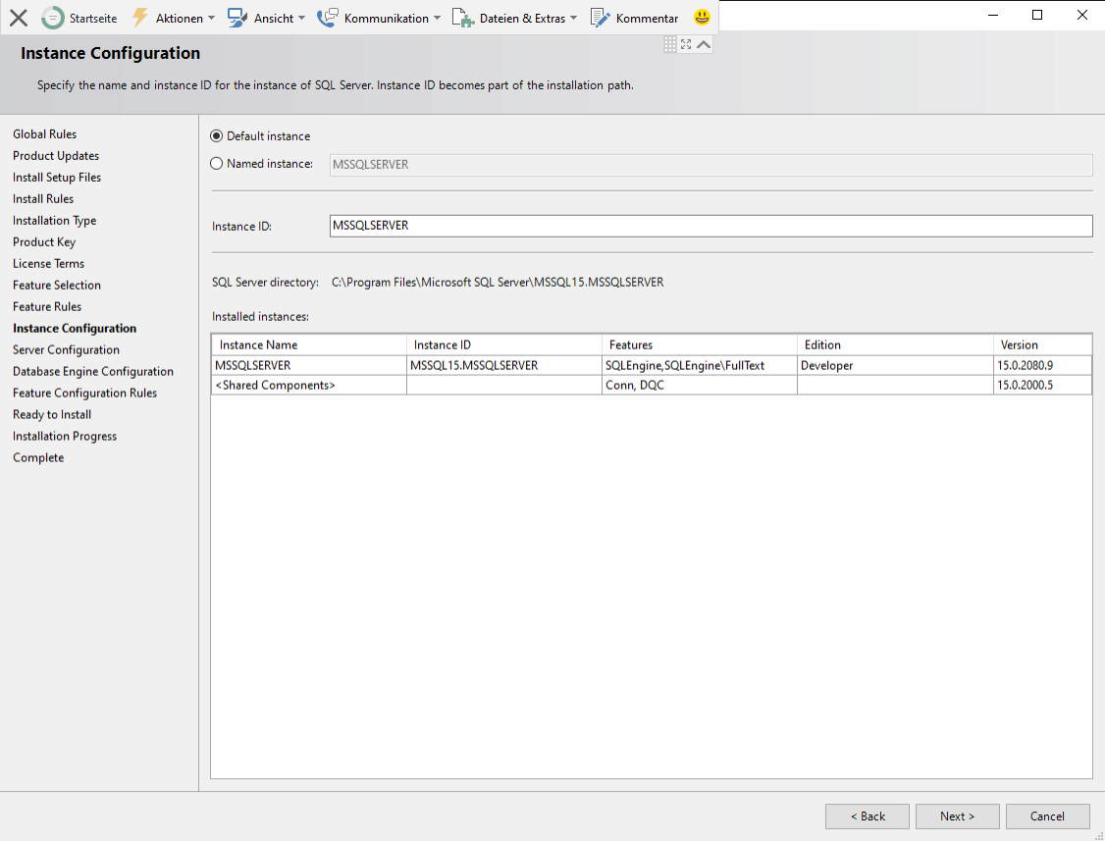Select the Default instance radio button
The image size is (1105, 841).
(x=217, y=136)
